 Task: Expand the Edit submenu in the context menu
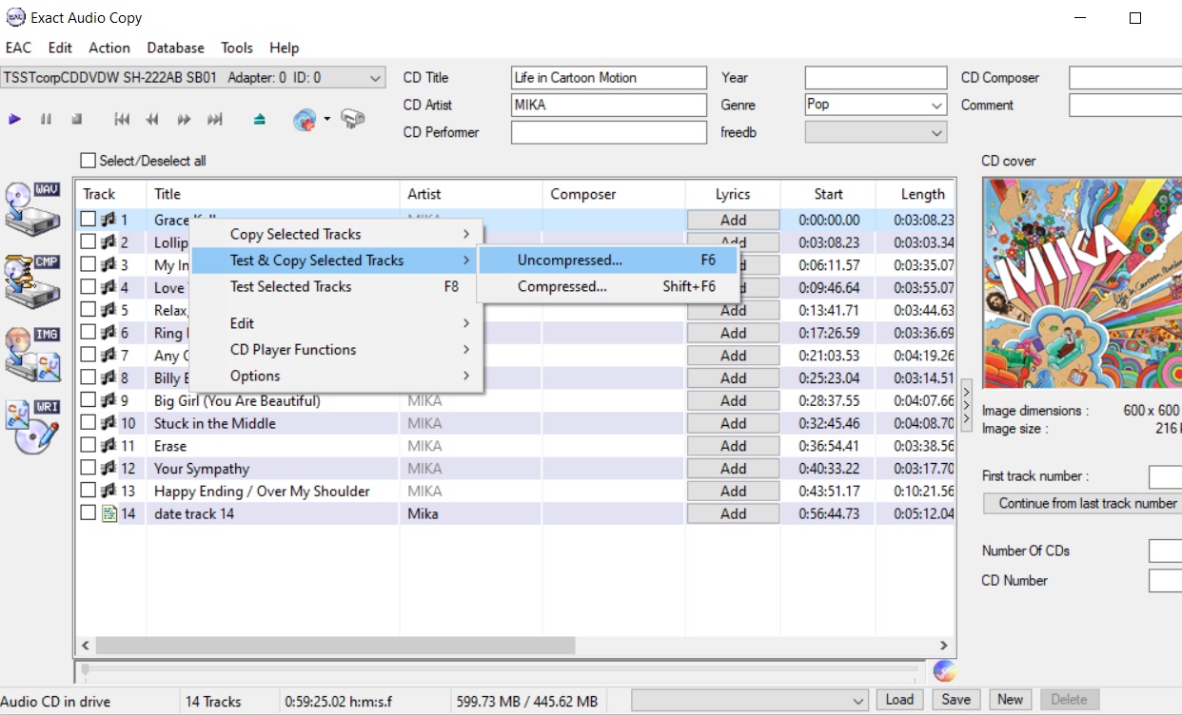click(338, 323)
